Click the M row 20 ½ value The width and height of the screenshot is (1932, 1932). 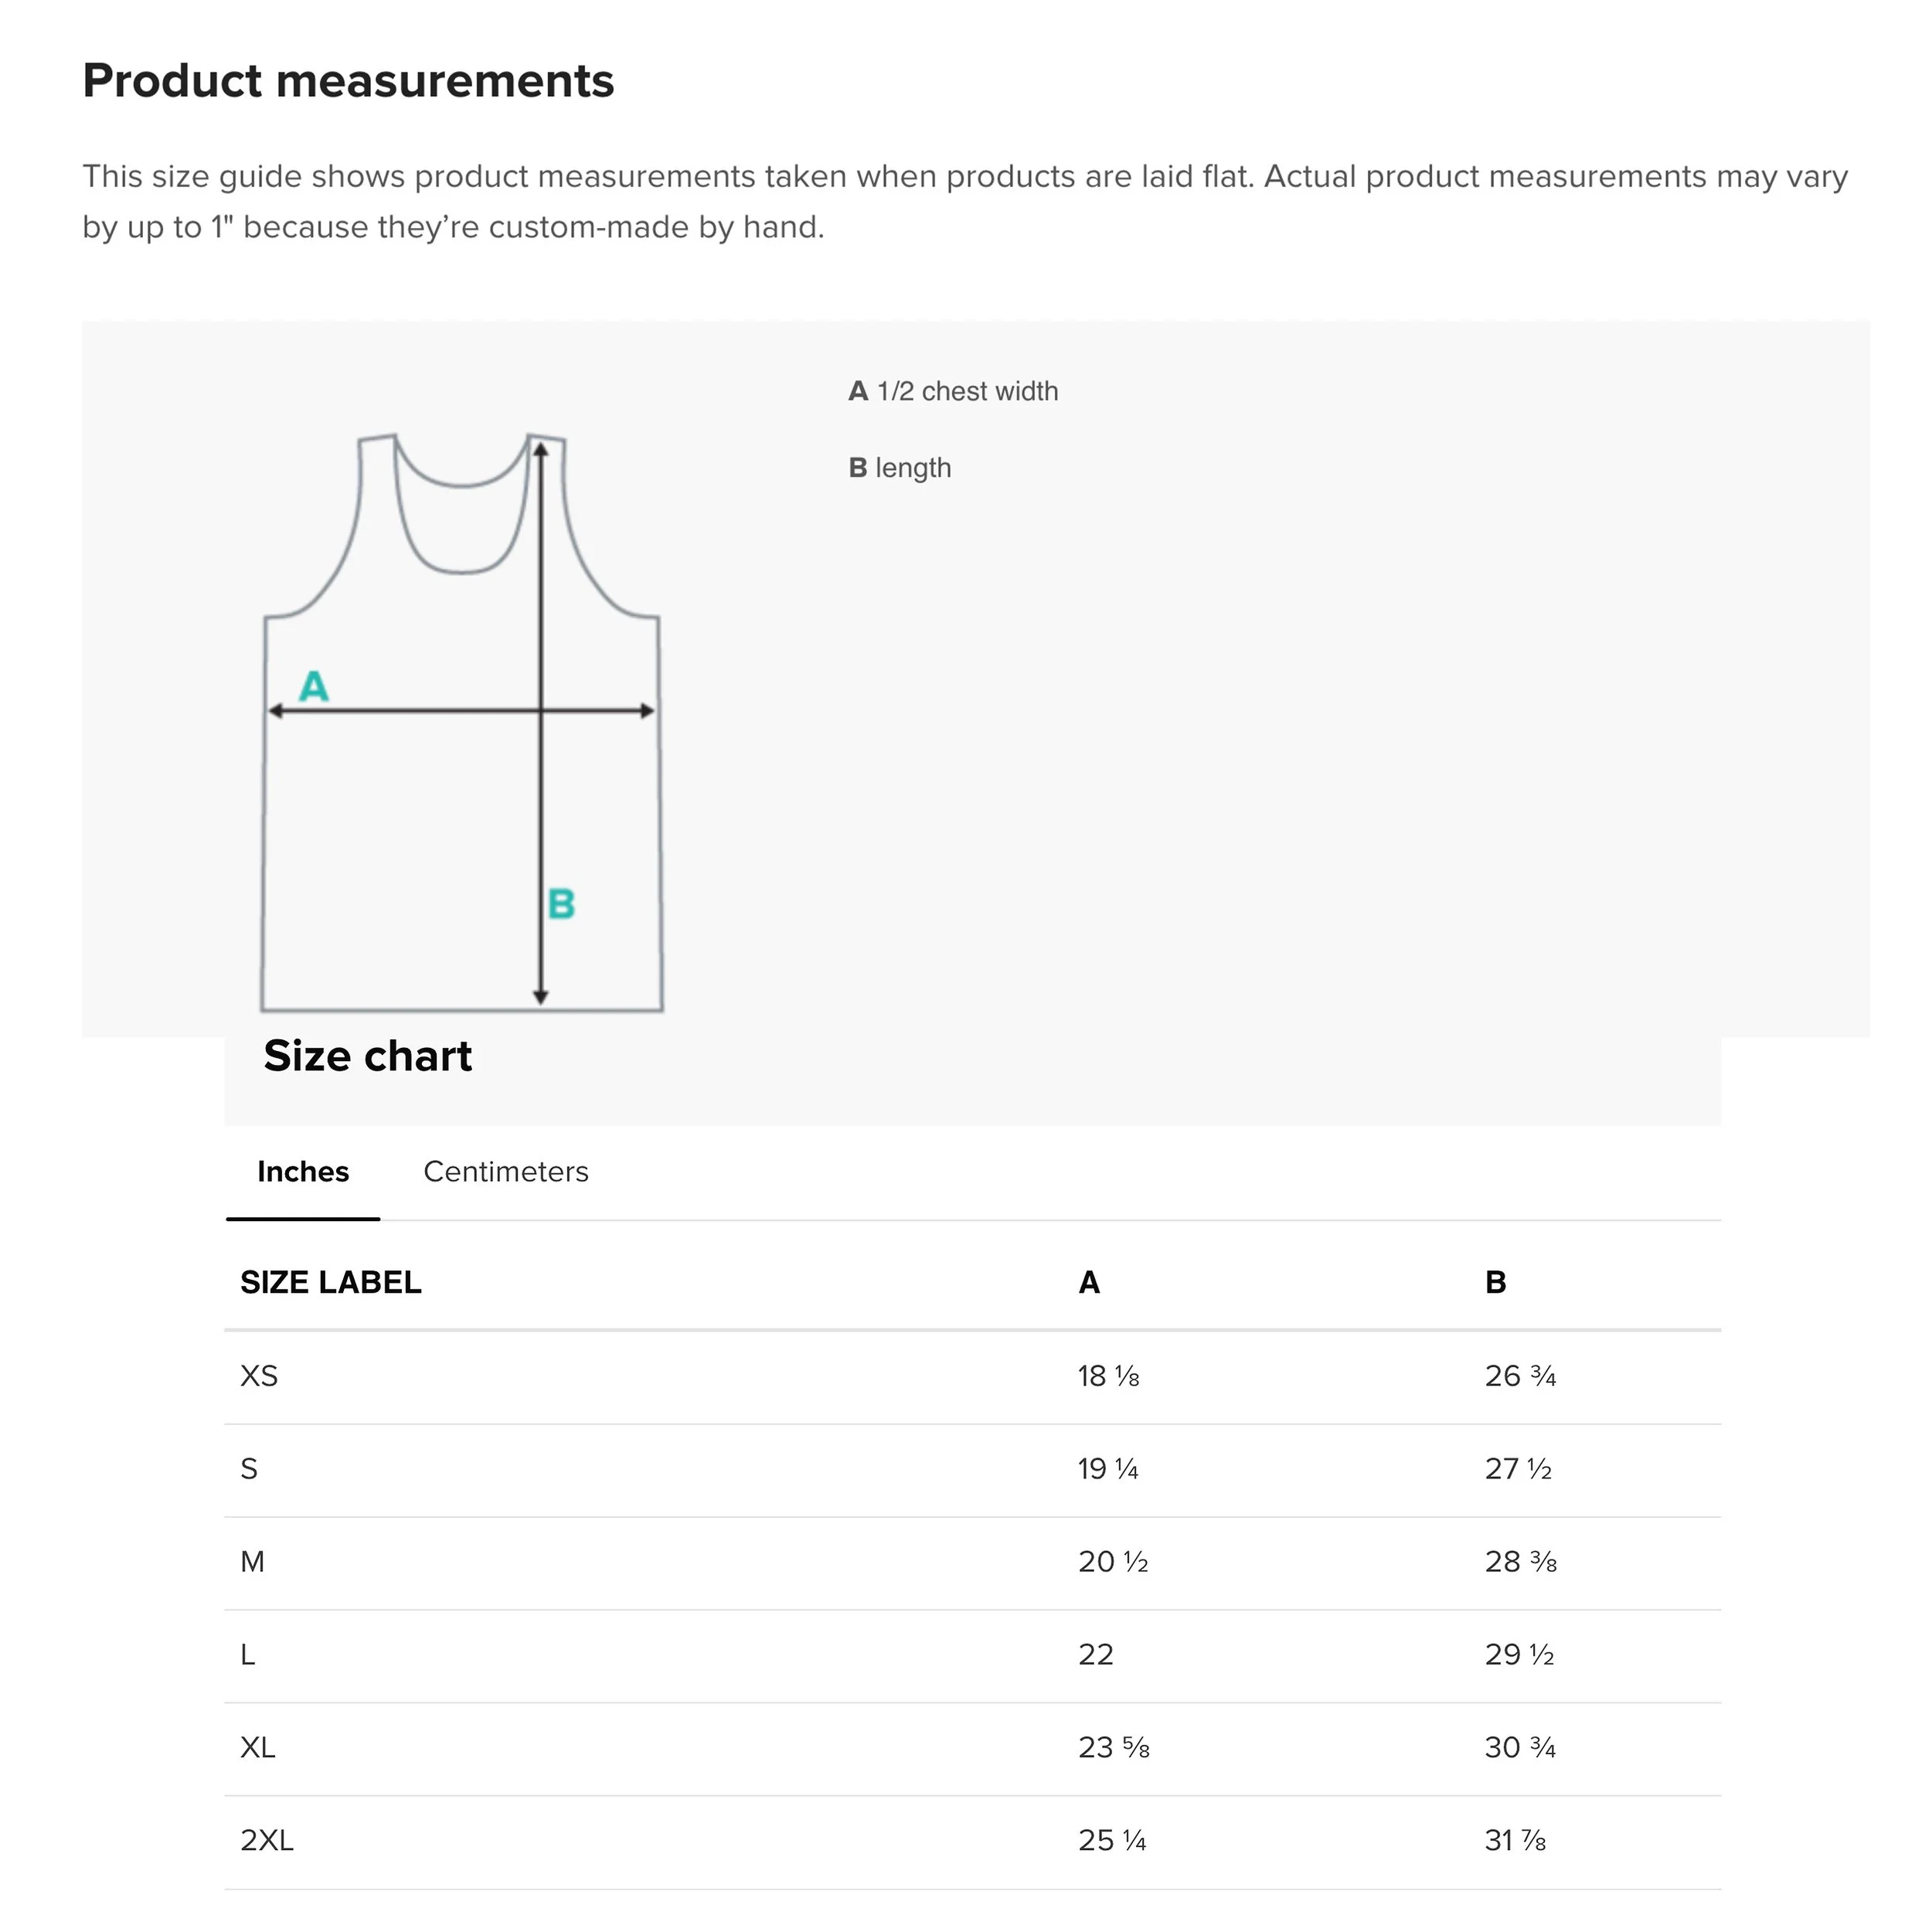pos(1113,1562)
